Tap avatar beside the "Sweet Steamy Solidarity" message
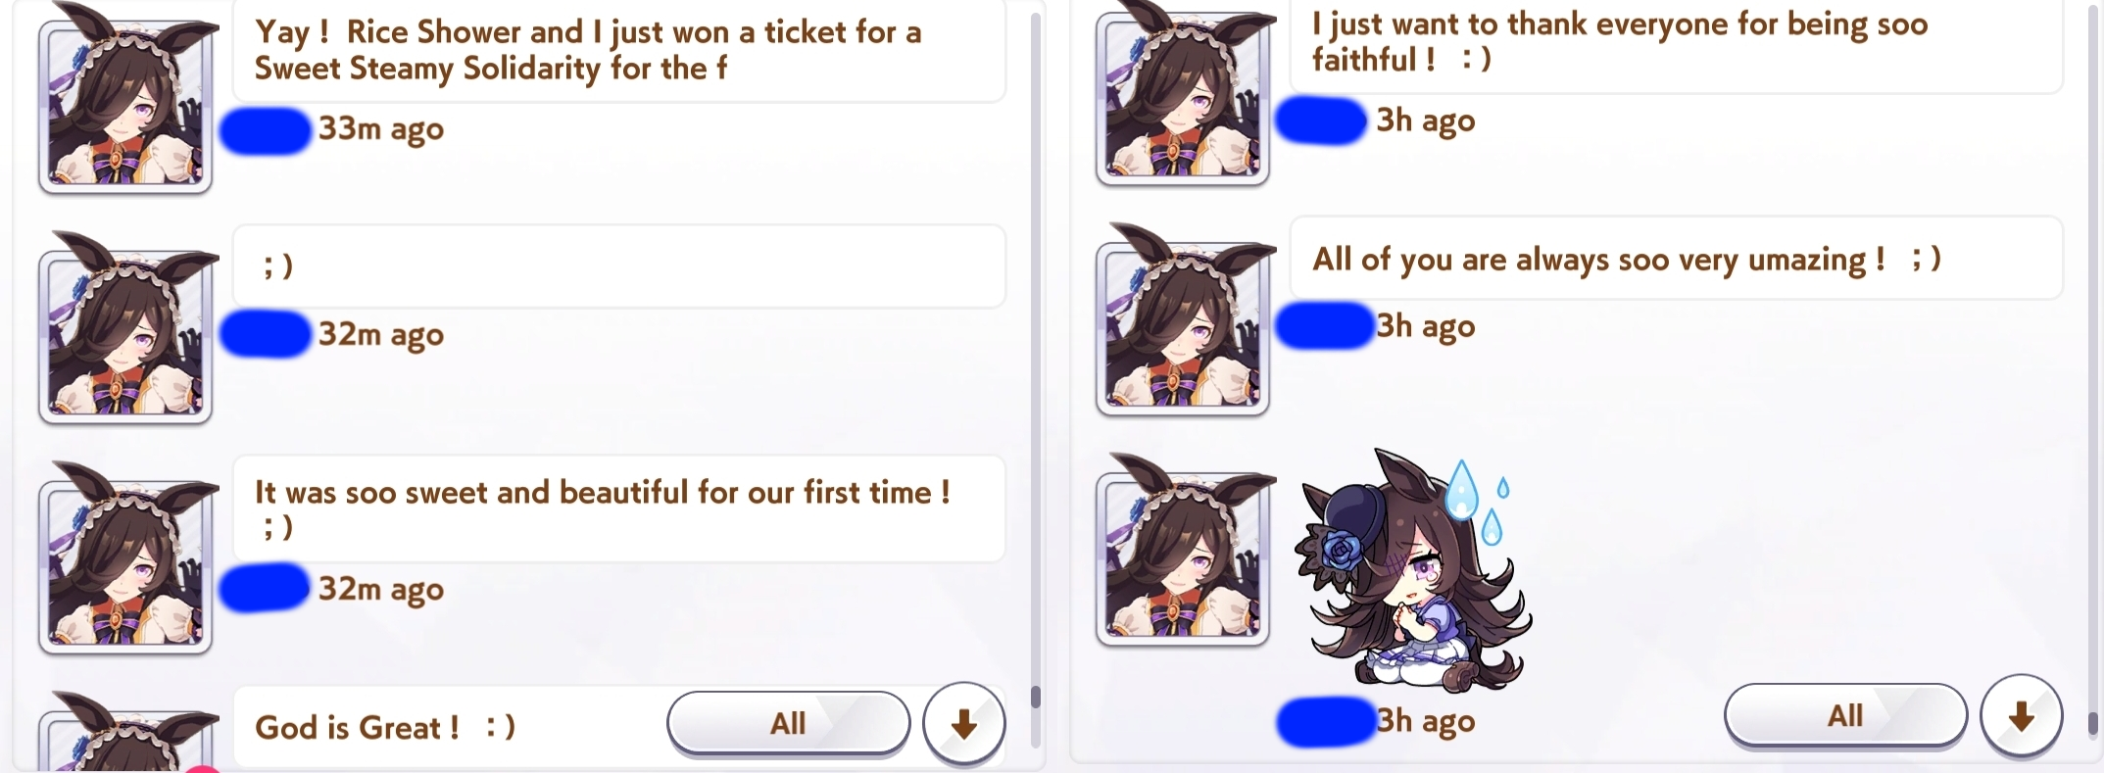The width and height of the screenshot is (2104, 773). click(125, 99)
